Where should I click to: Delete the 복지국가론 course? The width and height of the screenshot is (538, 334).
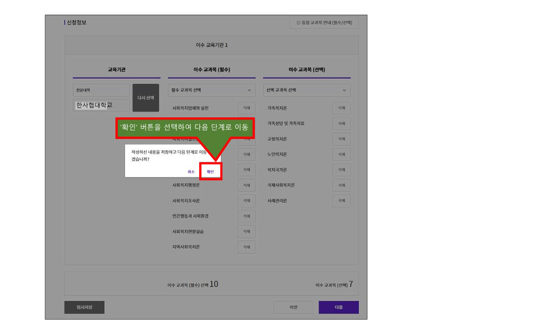[342, 170]
